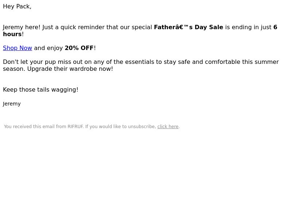Click the bold 20% OFF text

click(79, 48)
